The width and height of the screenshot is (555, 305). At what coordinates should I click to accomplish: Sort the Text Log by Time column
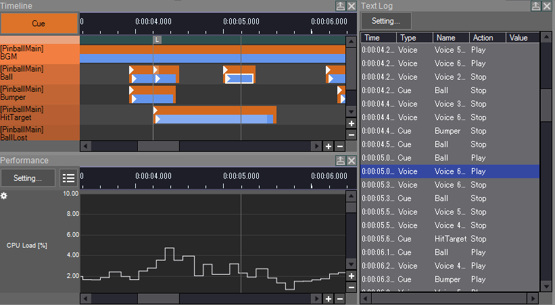click(379, 38)
